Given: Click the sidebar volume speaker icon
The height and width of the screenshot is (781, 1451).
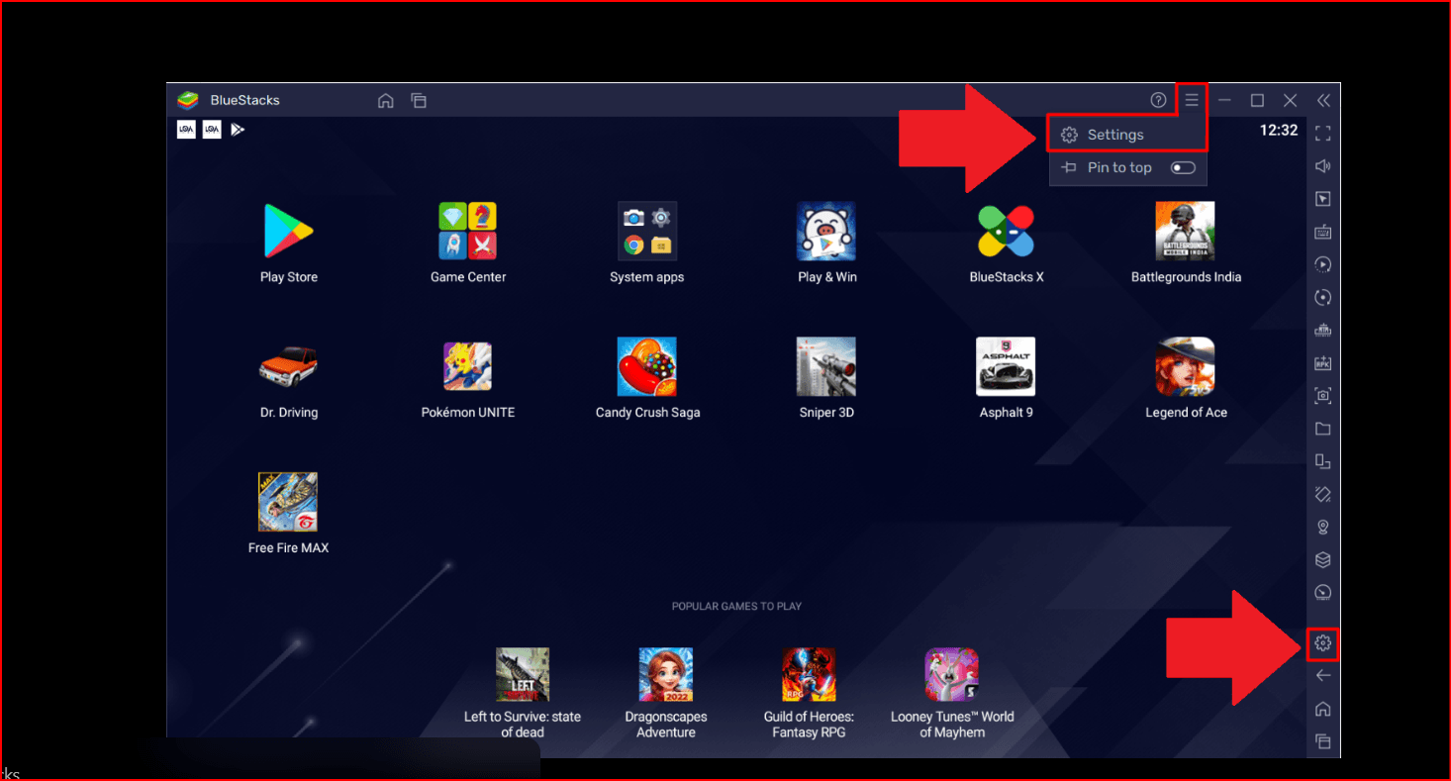Looking at the screenshot, I should pyautogui.click(x=1322, y=166).
